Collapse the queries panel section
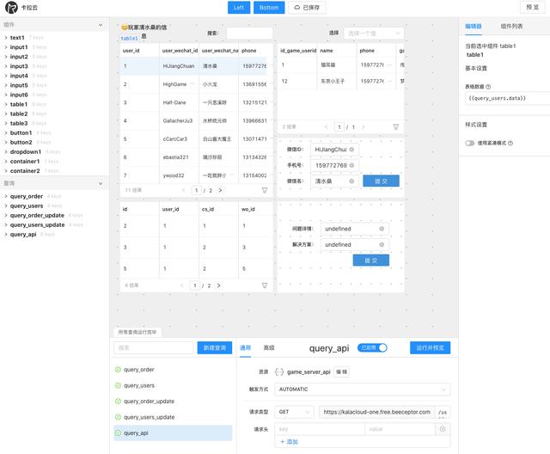This screenshot has width=550, height=454. click(x=101, y=183)
